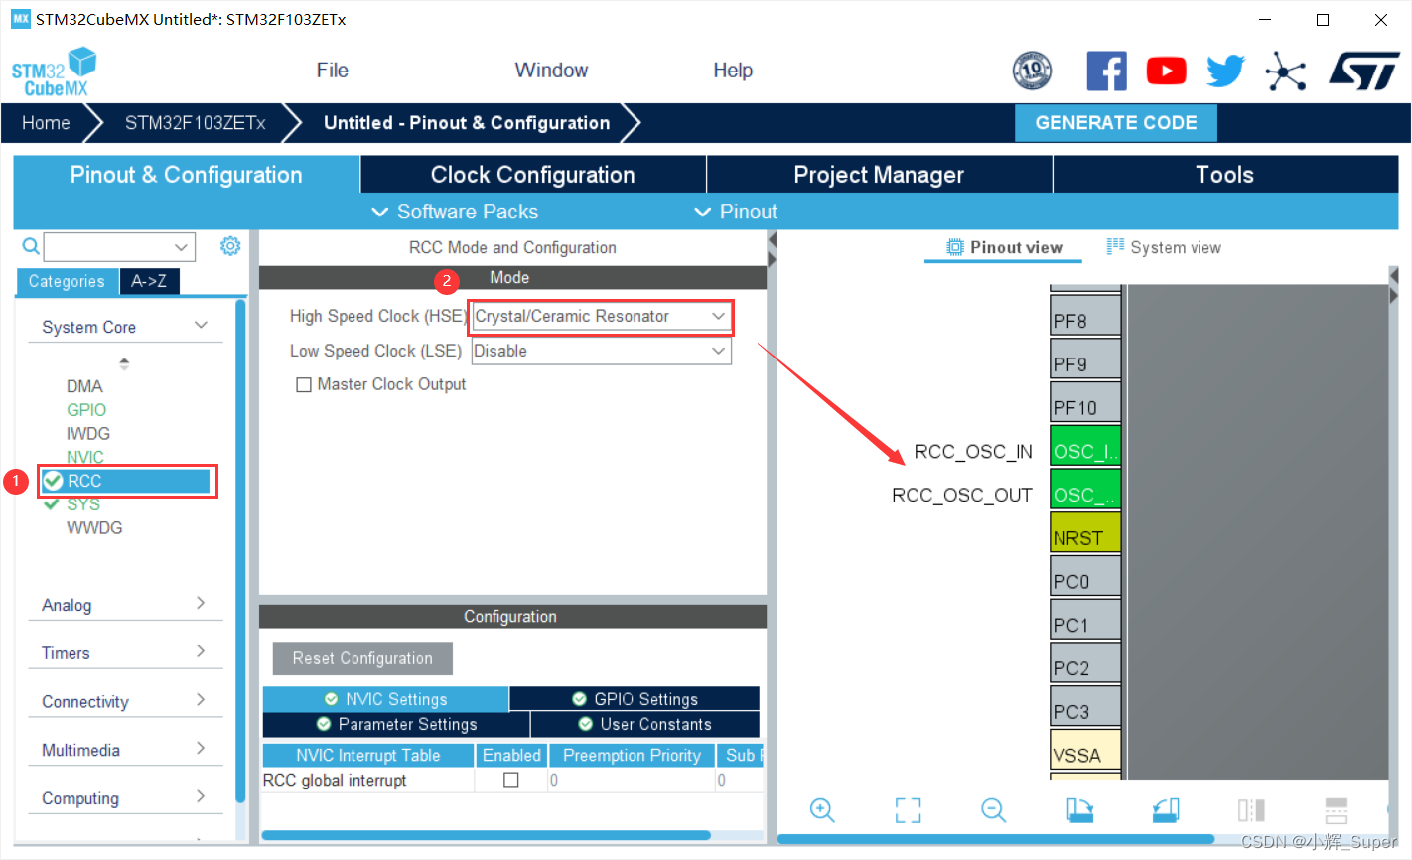This screenshot has width=1412, height=860.
Task: Open the Parameter Settings tab
Action: point(396,724)
